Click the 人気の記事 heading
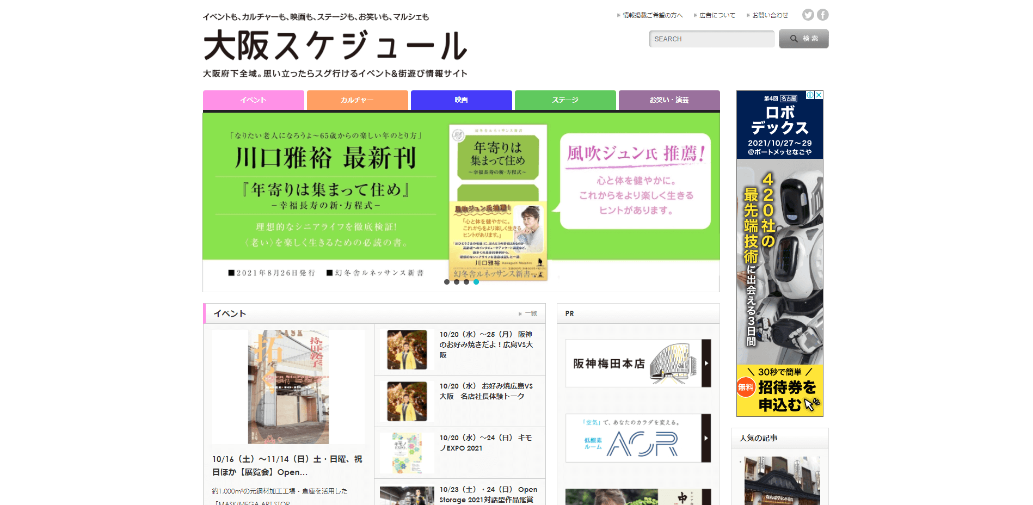Image resolution: width=1033 pixels, height=505 pixels. click(x=759, y=438)
